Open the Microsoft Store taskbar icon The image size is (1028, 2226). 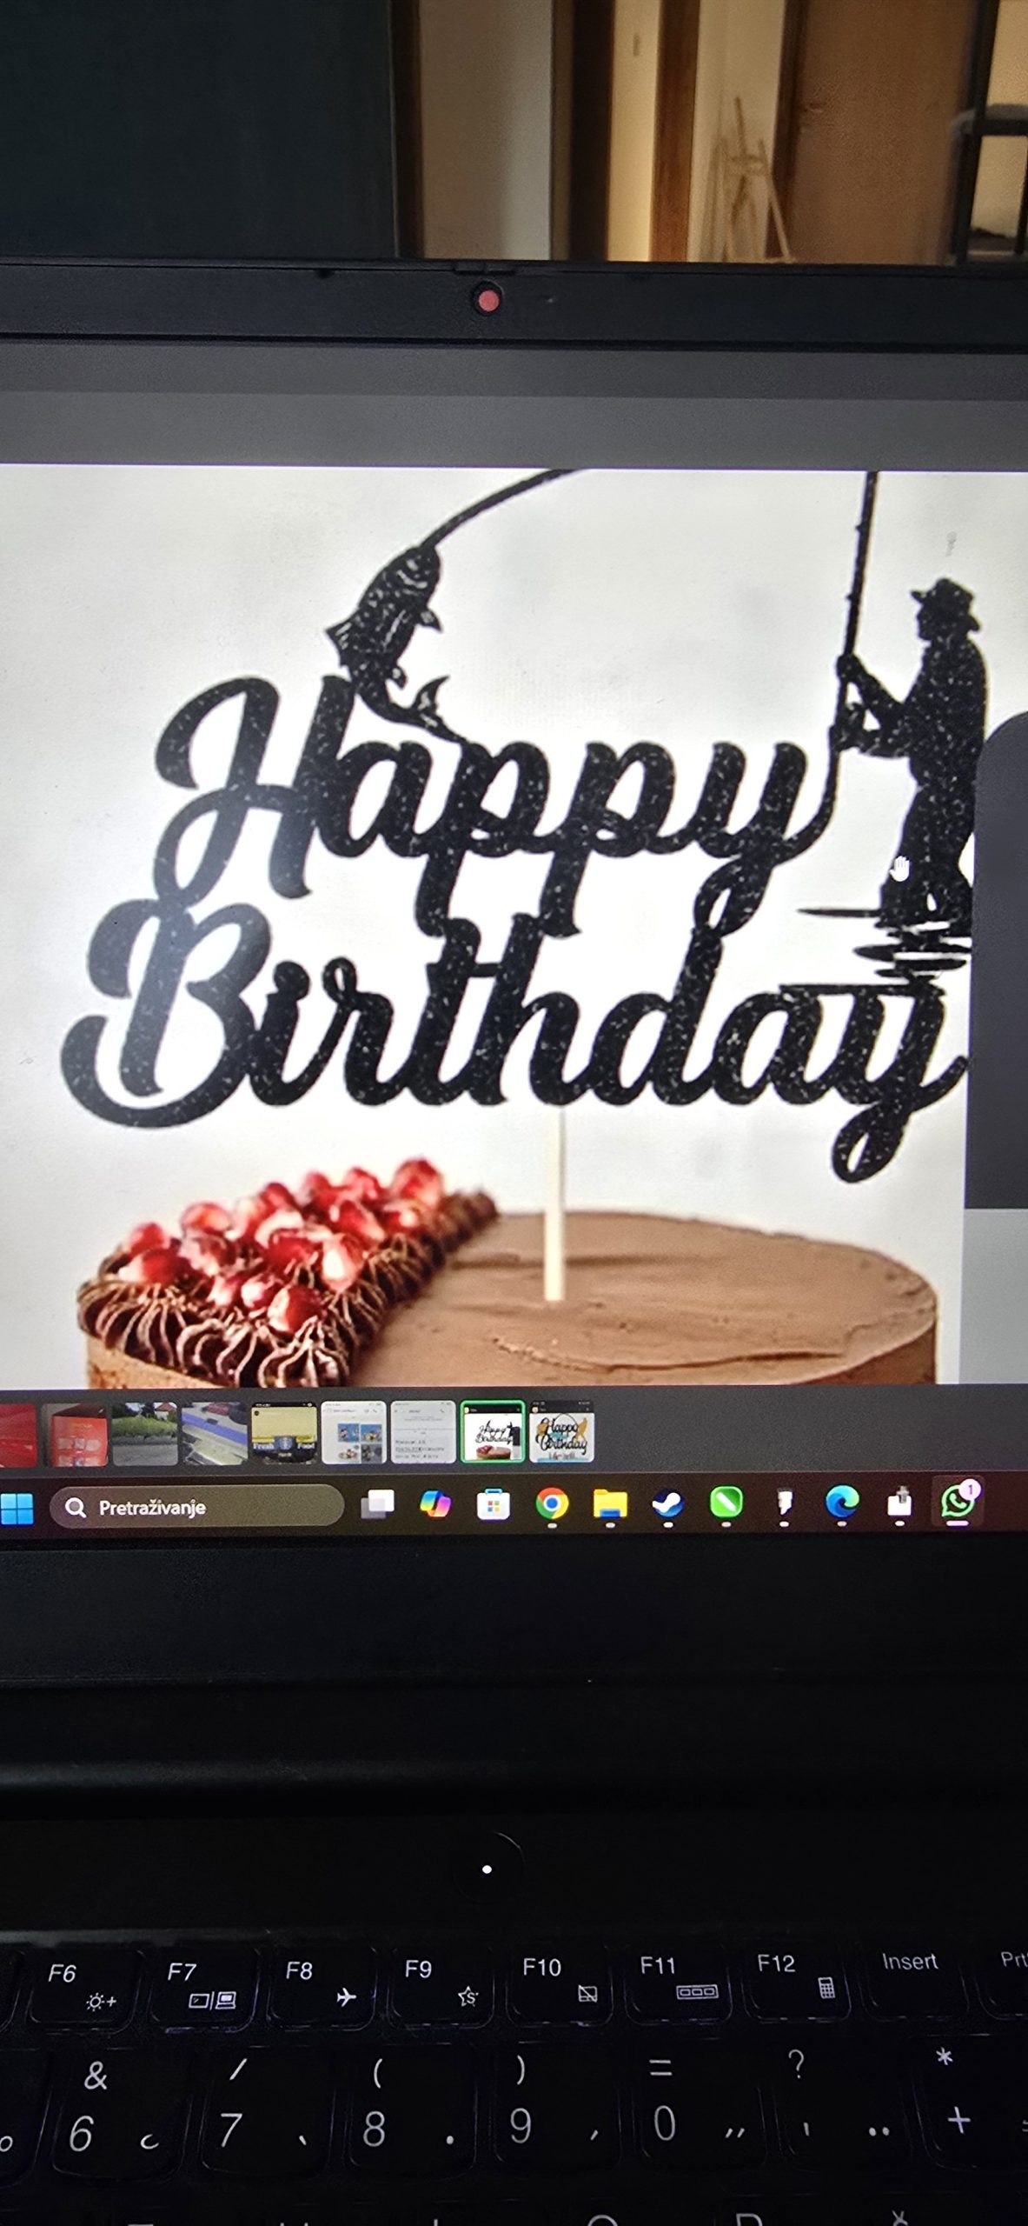pos(493,1504)
